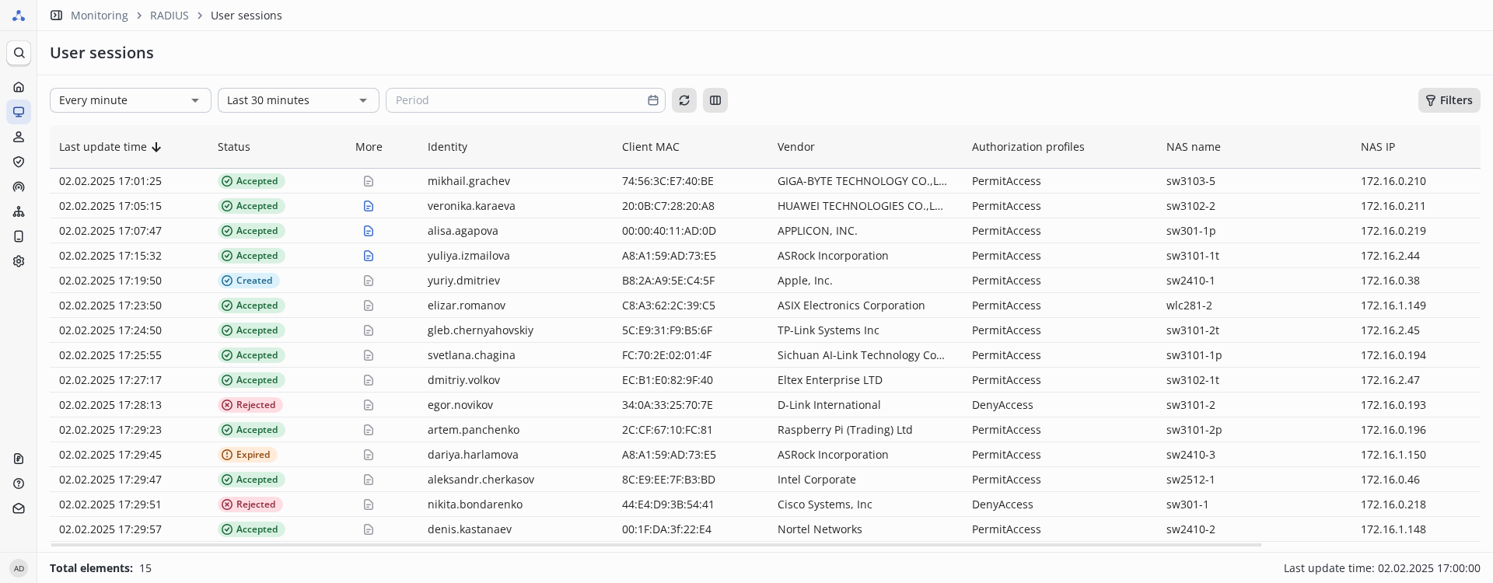This screenshot has height=583, width=1493.
Task: Open the settings gear in sidebar
Action: coord(19,261)
